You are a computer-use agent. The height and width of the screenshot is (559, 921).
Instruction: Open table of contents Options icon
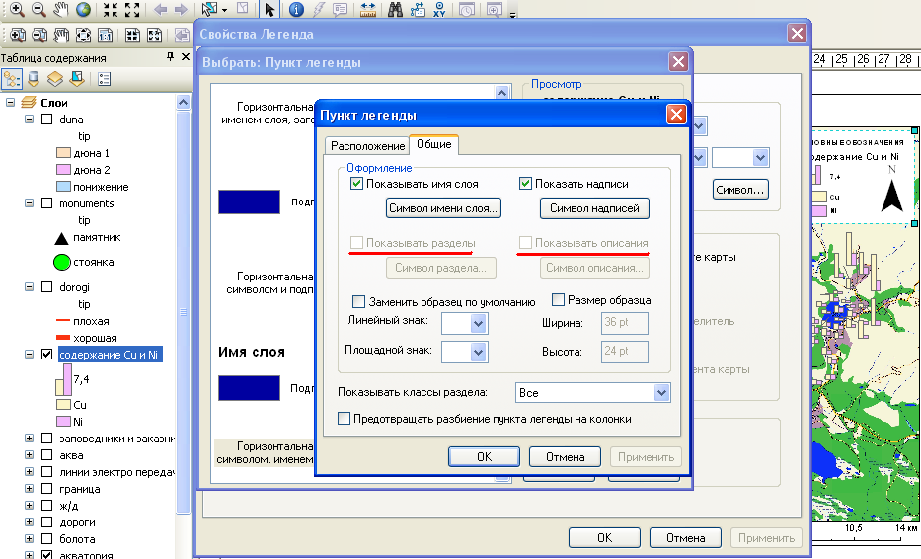(x=104, y=79)
